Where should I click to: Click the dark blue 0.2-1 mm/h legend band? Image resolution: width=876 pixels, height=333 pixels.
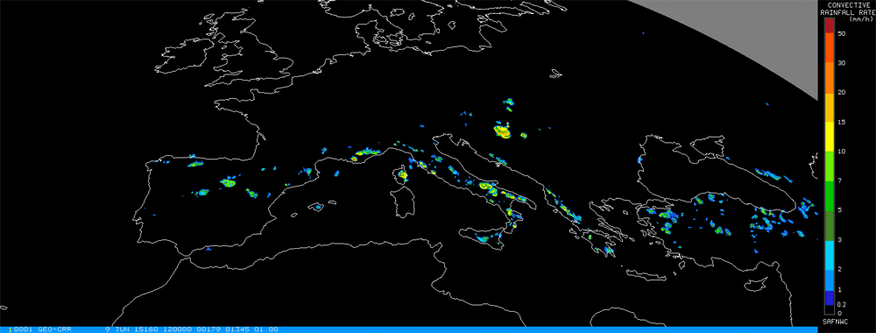[x=829, y=298]
